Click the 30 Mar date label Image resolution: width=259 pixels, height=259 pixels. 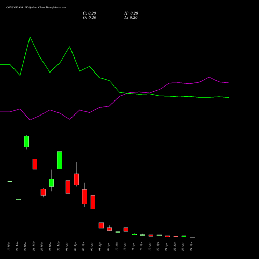tap(59, 247)
